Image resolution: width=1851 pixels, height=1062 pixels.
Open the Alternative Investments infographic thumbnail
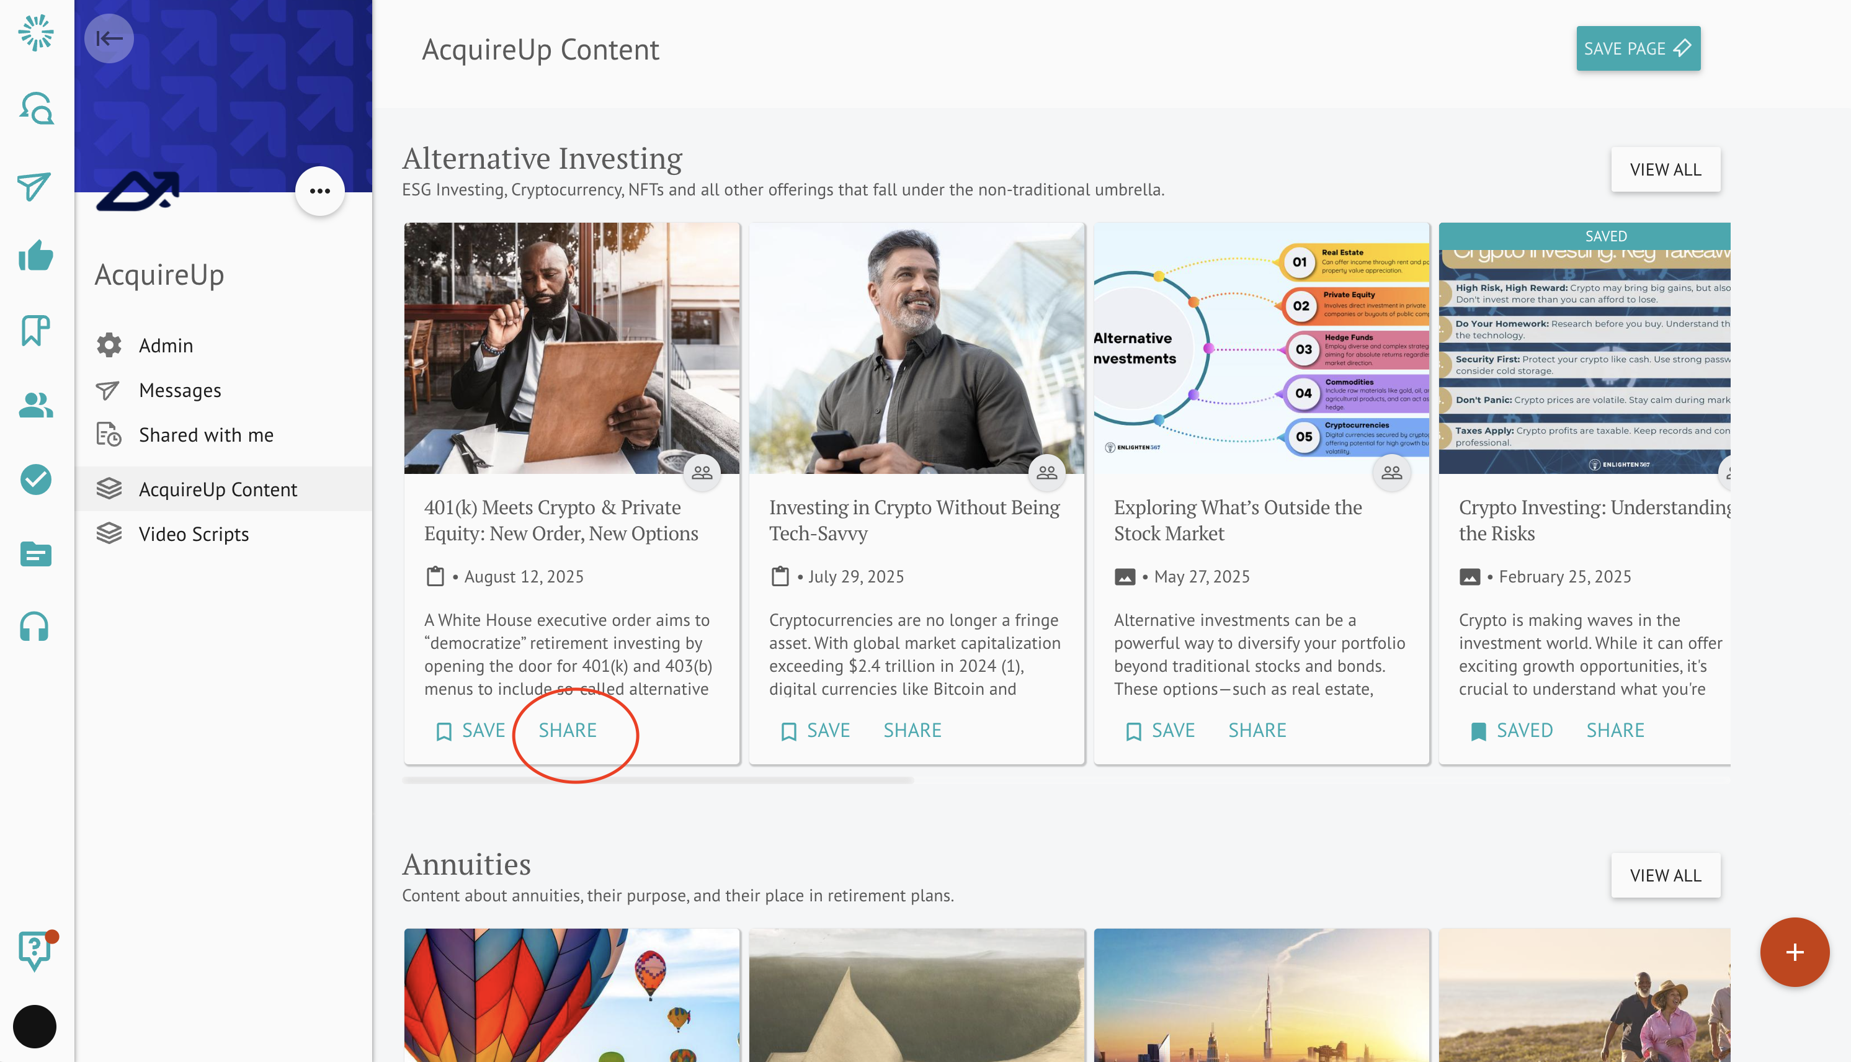[1261, 348]
